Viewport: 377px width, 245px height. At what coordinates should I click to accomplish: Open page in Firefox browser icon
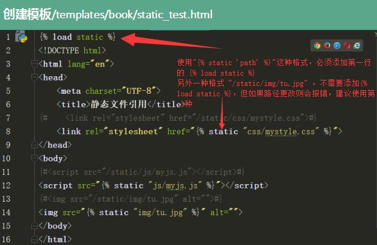(327, 45)
